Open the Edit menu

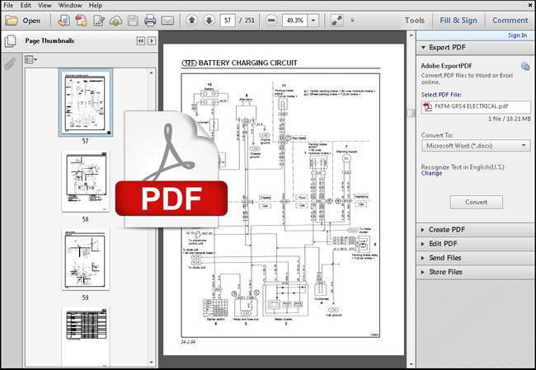[x=26, y=5]
